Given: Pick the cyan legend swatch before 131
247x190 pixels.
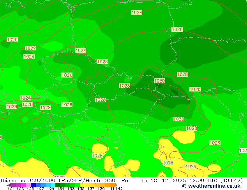Looking at the screenshot, I should pyautogui.click(x=53, y=185).
